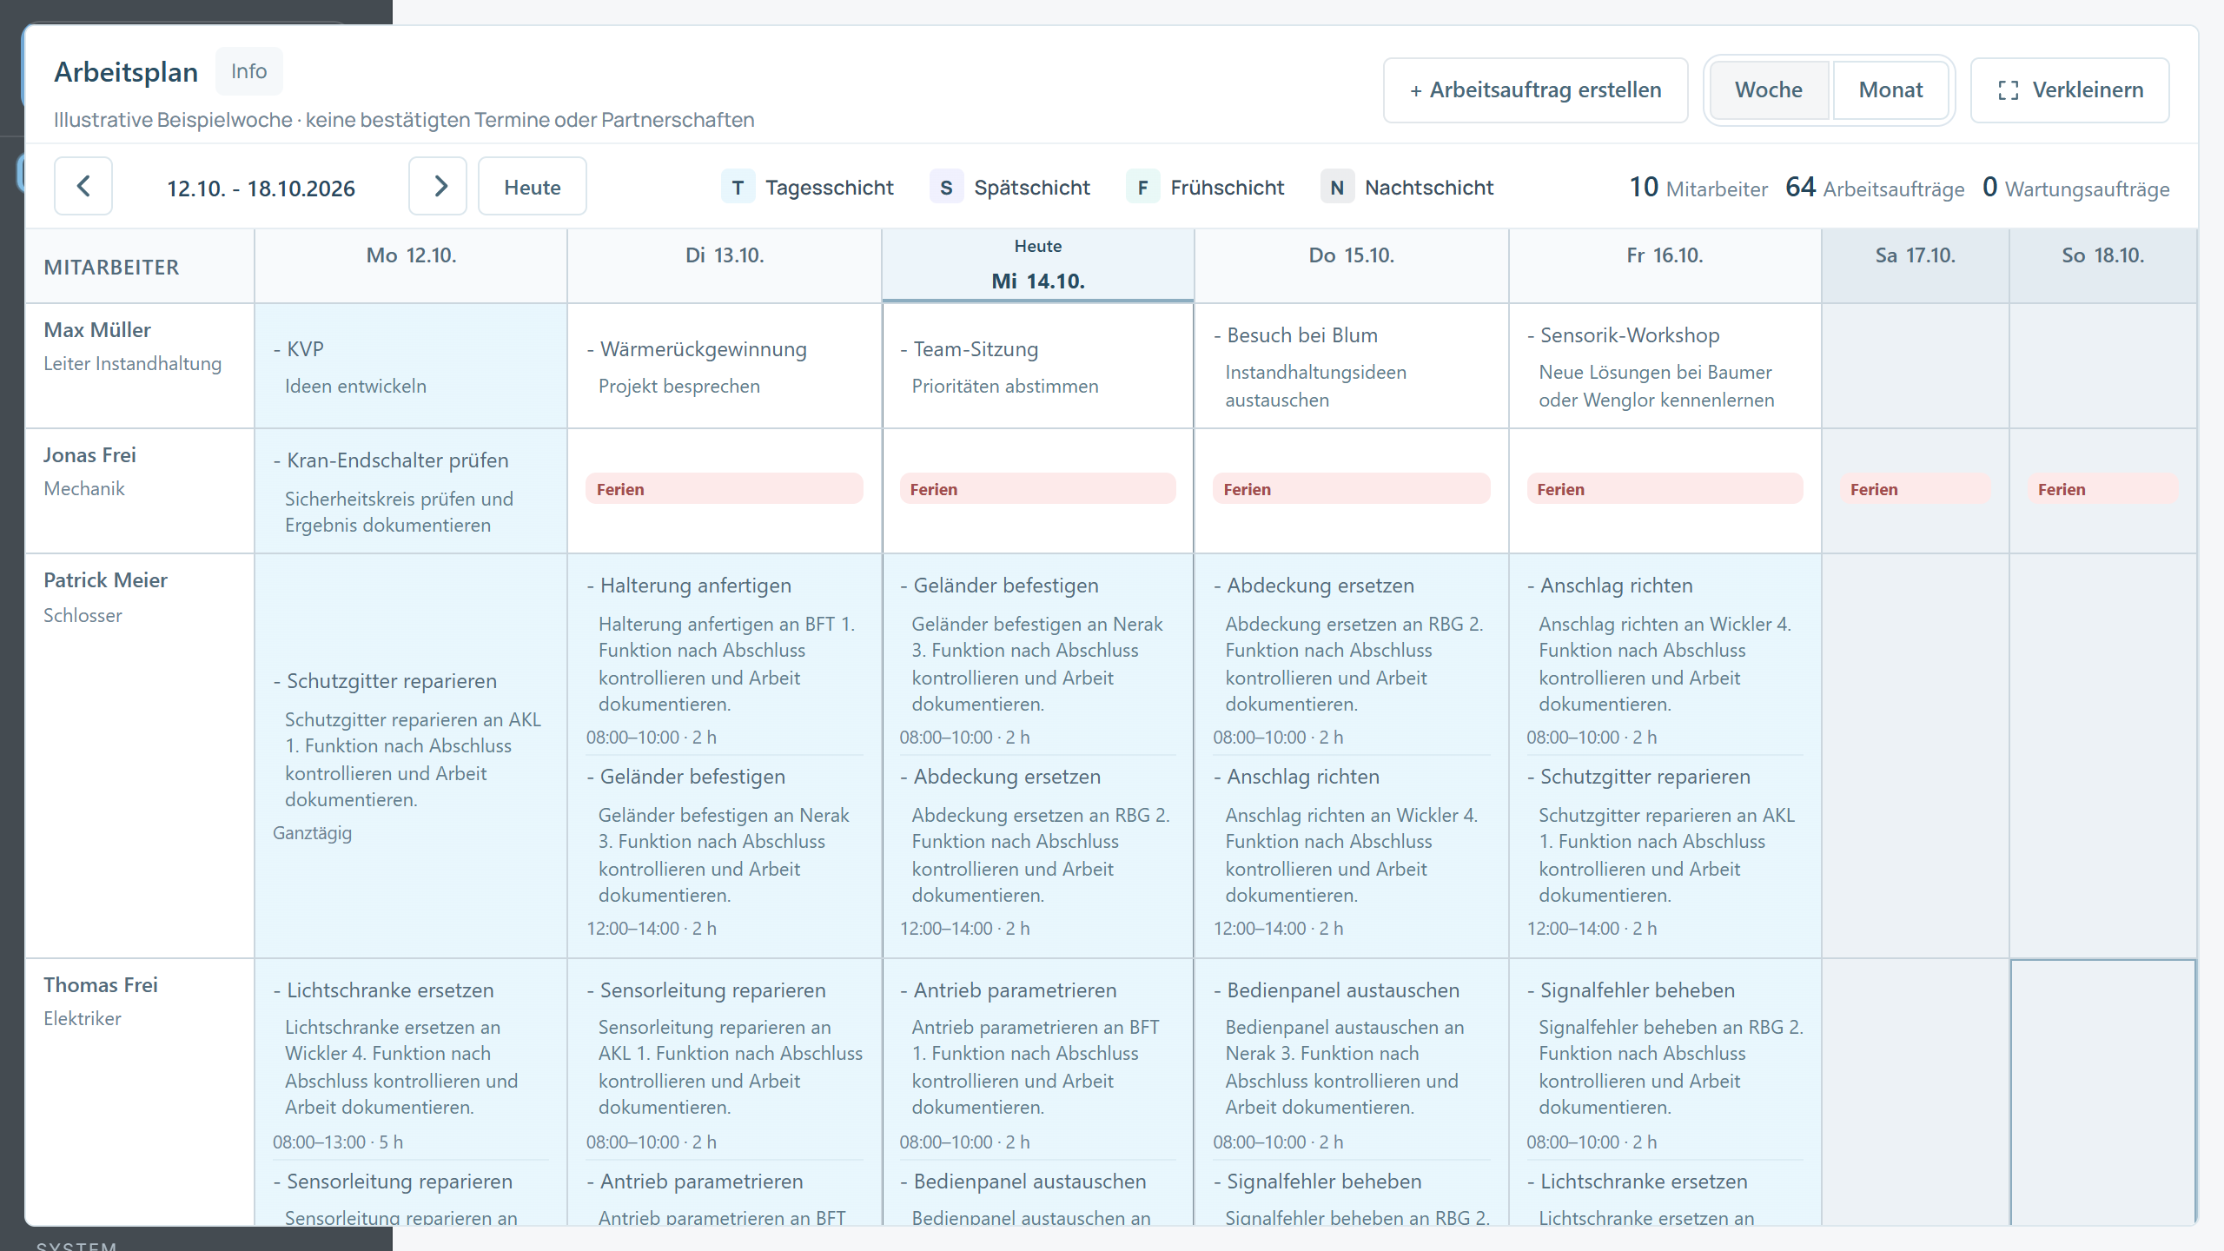Open employee Thomas Frei
Viewport: 2224px width, 1251px height.
101,985
